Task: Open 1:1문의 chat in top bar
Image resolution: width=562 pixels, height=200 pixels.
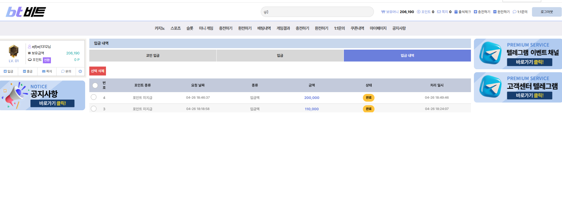Action: click(520, 12)
